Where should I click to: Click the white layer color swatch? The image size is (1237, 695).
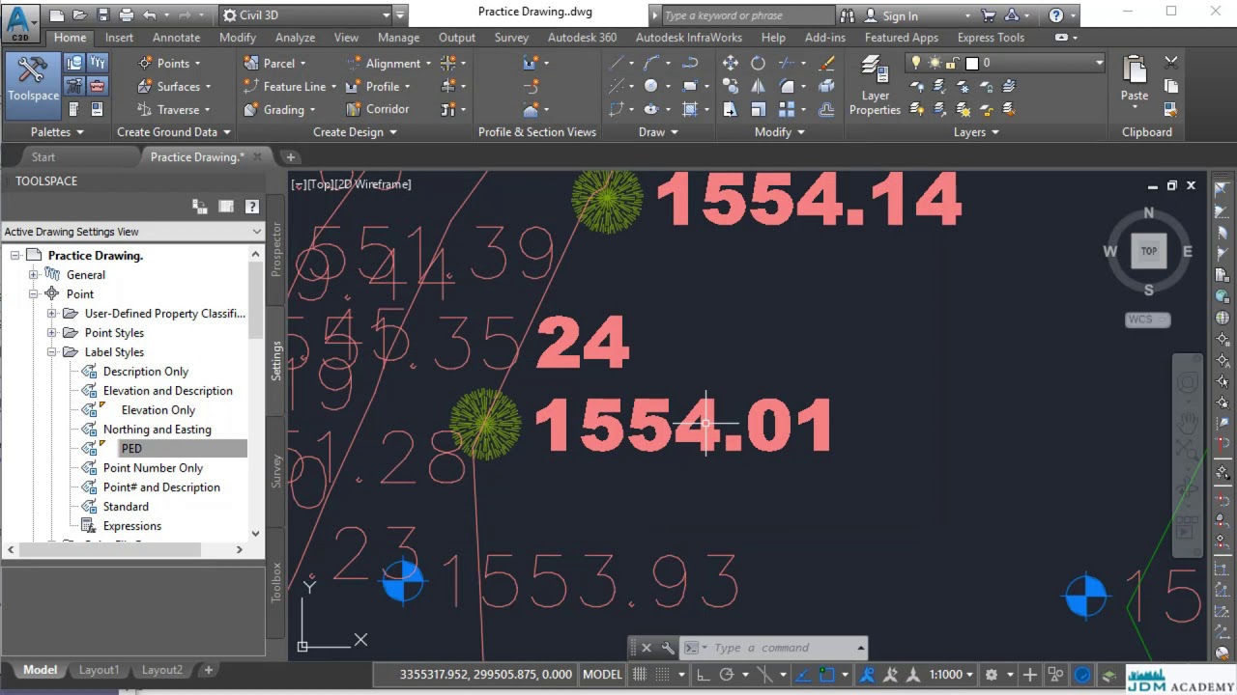point(972,63)
